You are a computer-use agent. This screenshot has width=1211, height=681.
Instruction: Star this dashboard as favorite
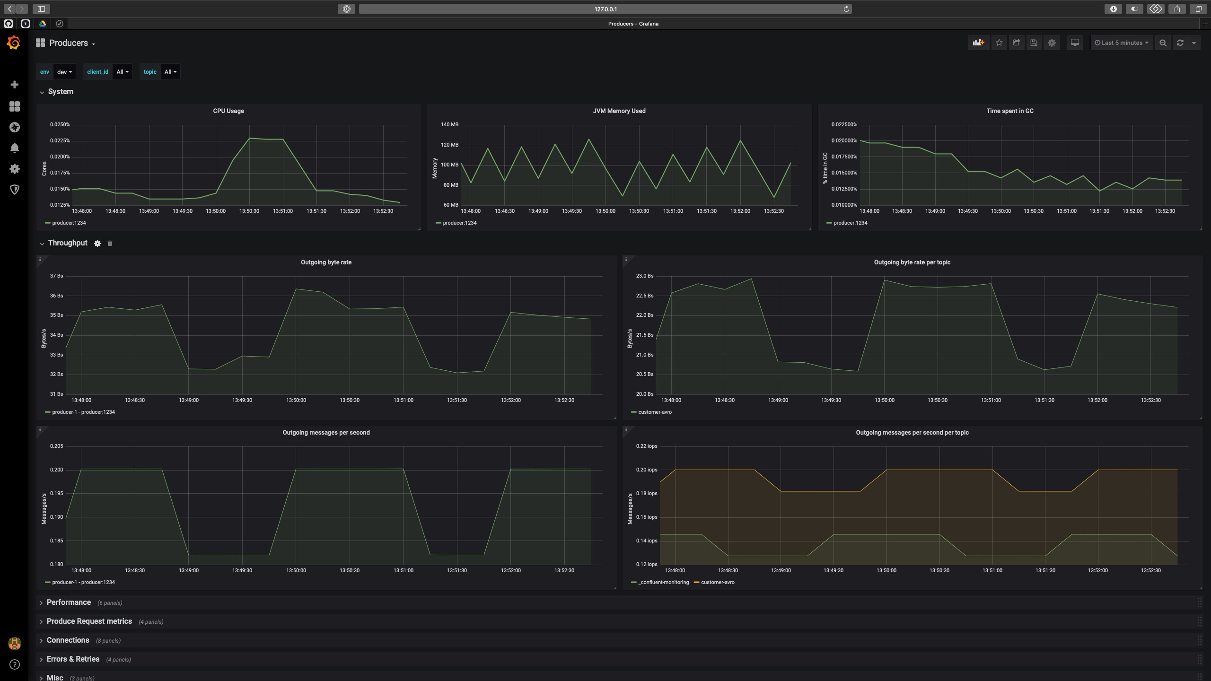(x=999, y=43)
